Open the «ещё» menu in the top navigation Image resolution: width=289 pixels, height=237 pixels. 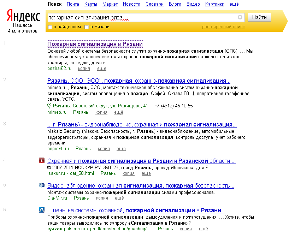pyautogui.click(x=234, y=4)
